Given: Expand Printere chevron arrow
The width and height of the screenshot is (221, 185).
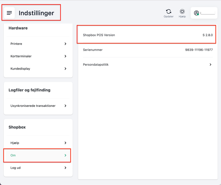Looking at the screenshot, I should click(65, 44).
